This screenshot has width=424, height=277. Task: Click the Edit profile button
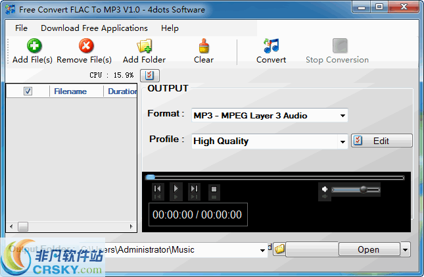coord(382,141)
